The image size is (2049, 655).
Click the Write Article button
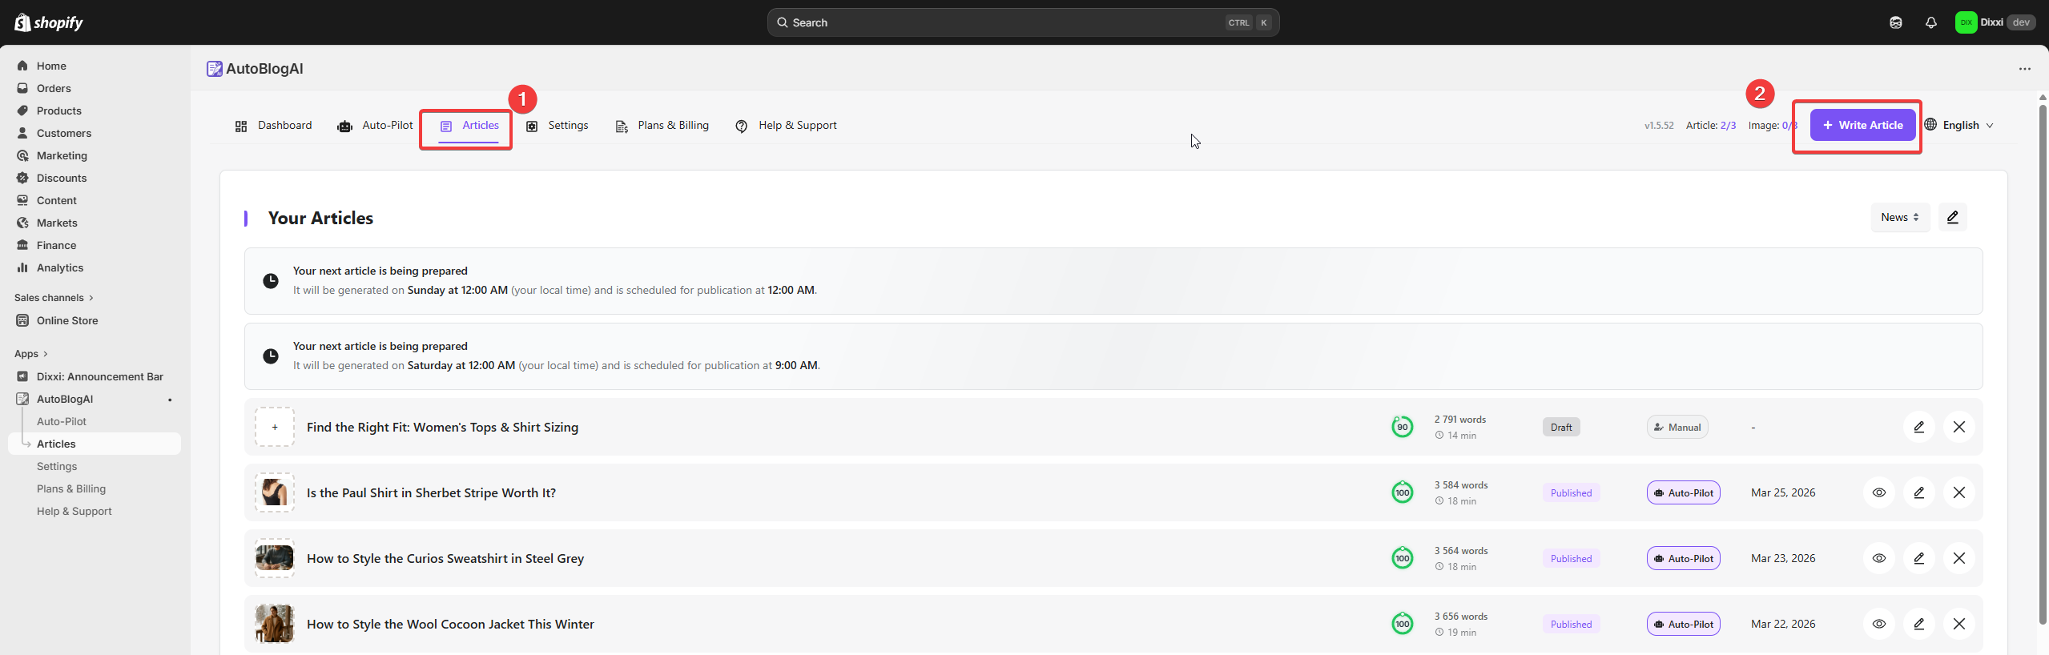click(1862, 125)
